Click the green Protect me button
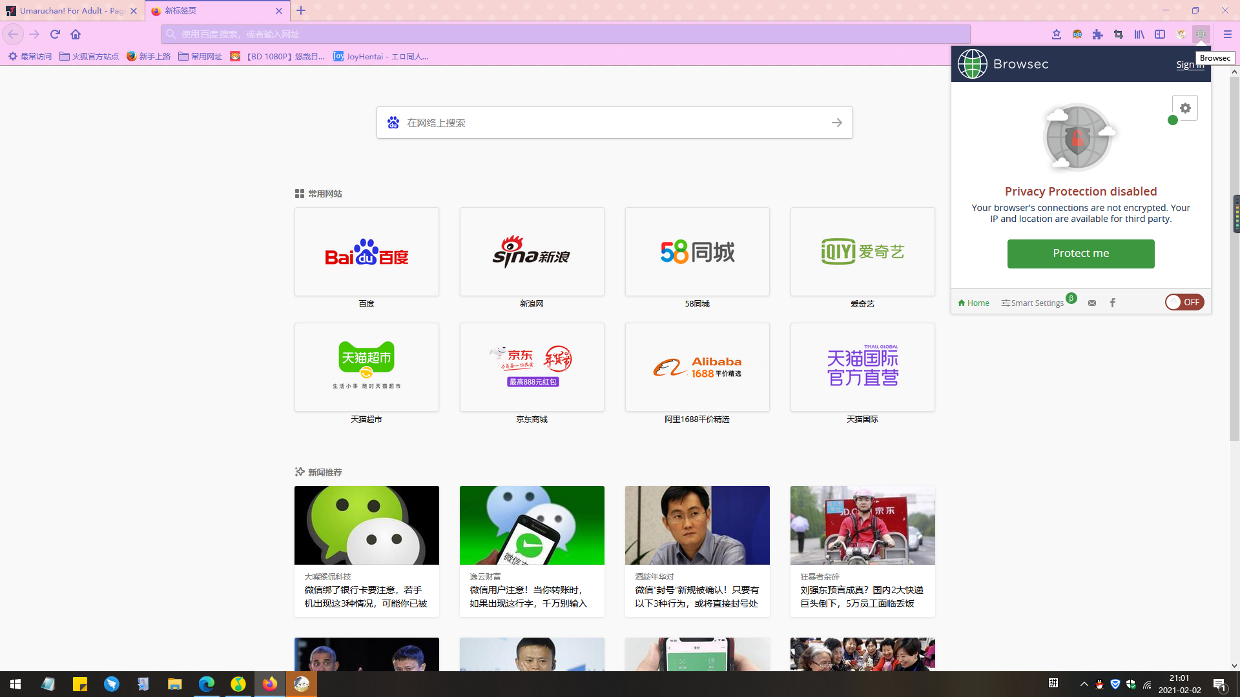 tap(1081, 254)
